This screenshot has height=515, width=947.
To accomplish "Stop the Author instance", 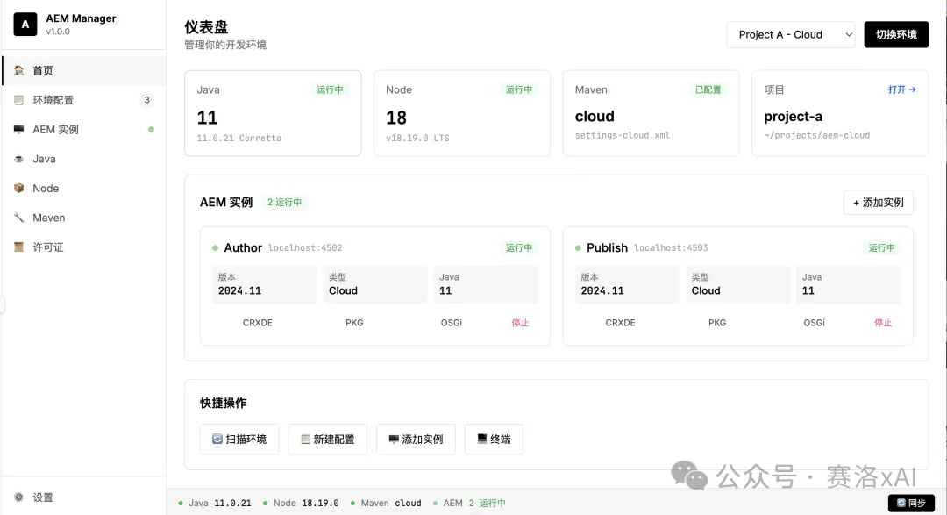I will point(520,323).
